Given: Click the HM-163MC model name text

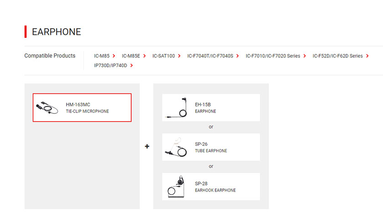Looking at the screenshot, I should coord(78,104).
